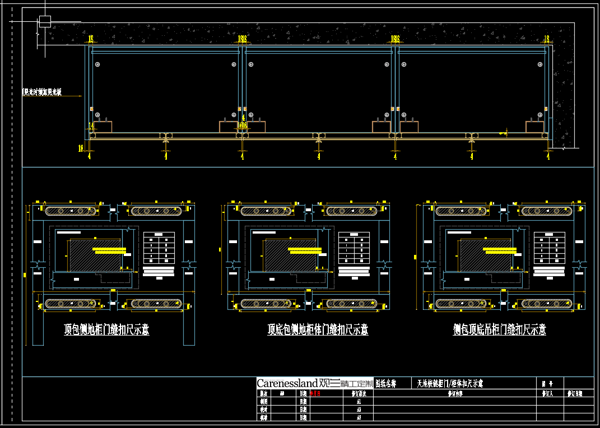Click the A1 revision cell in title block
The image size is (600, 428).
[x=359, y=402]
